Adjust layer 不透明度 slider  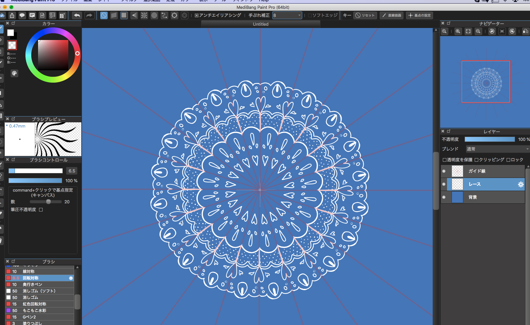(490, 139)
